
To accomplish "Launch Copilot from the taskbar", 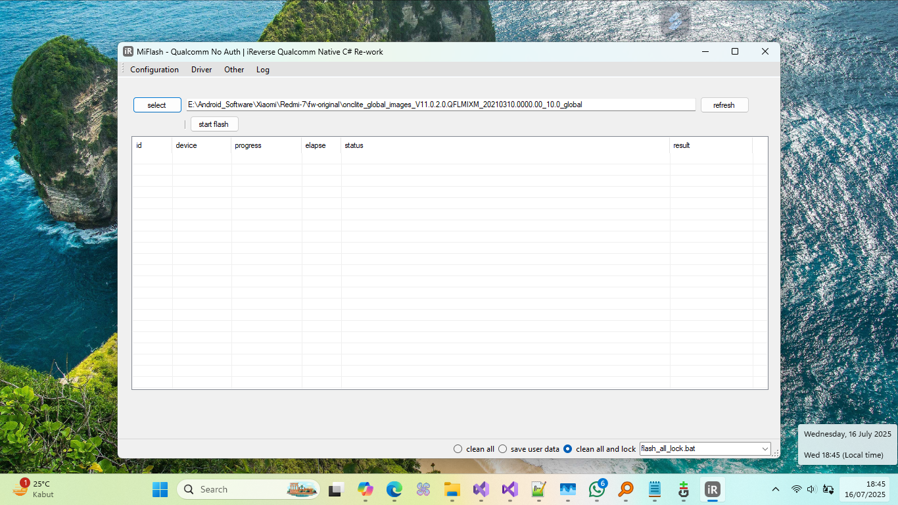I will [365, 489].
